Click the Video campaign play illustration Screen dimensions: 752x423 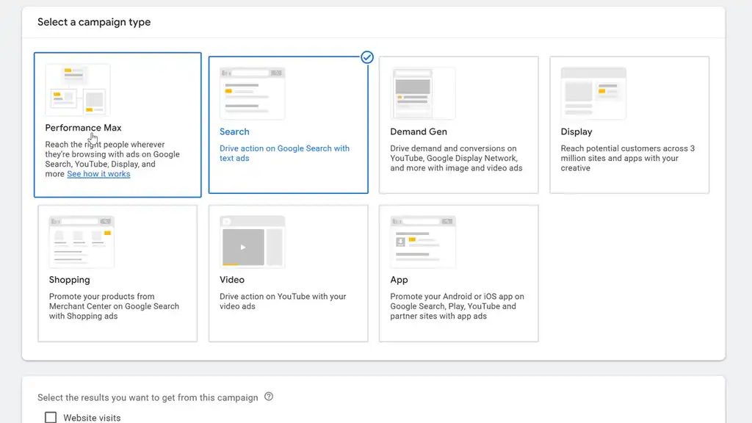(253, 242)
